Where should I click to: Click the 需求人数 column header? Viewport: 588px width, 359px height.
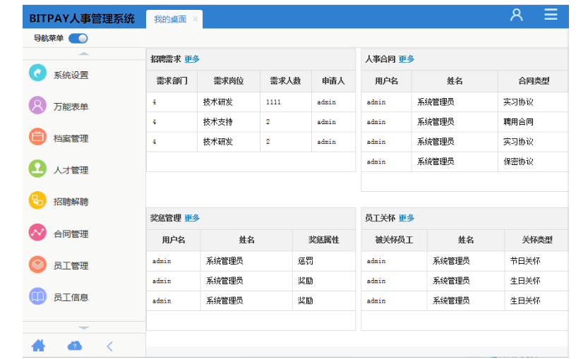pyautogui.click(x=285, y=81)
